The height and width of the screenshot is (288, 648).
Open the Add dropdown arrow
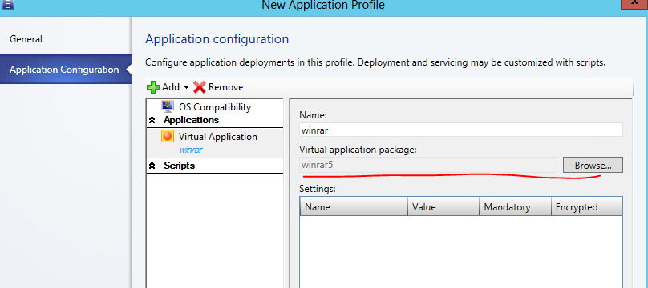186,87
